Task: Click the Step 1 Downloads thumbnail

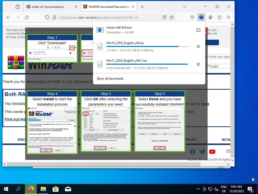Action: pos(52,48)
